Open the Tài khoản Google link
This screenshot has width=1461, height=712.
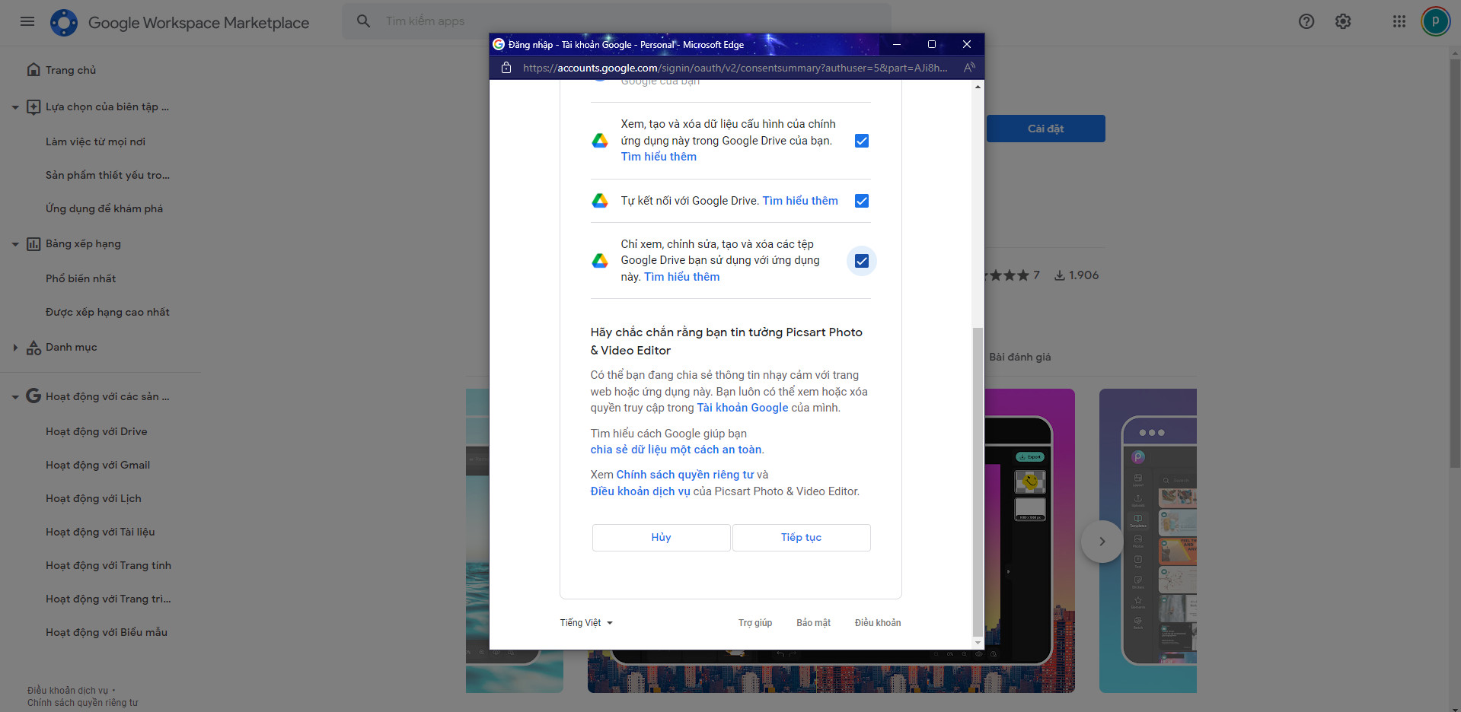click(x=742, y=408)
